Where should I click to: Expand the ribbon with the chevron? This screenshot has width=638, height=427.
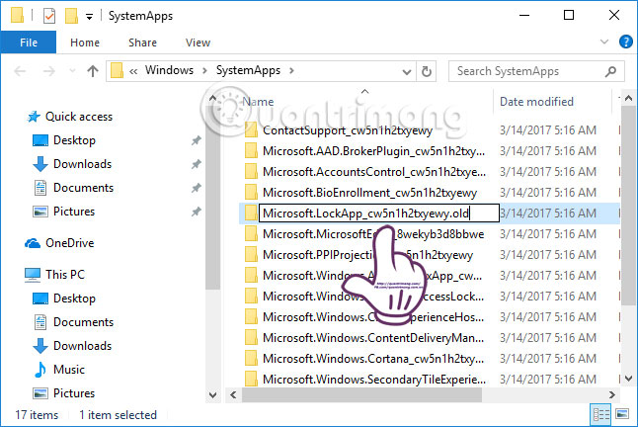[604, 42]
